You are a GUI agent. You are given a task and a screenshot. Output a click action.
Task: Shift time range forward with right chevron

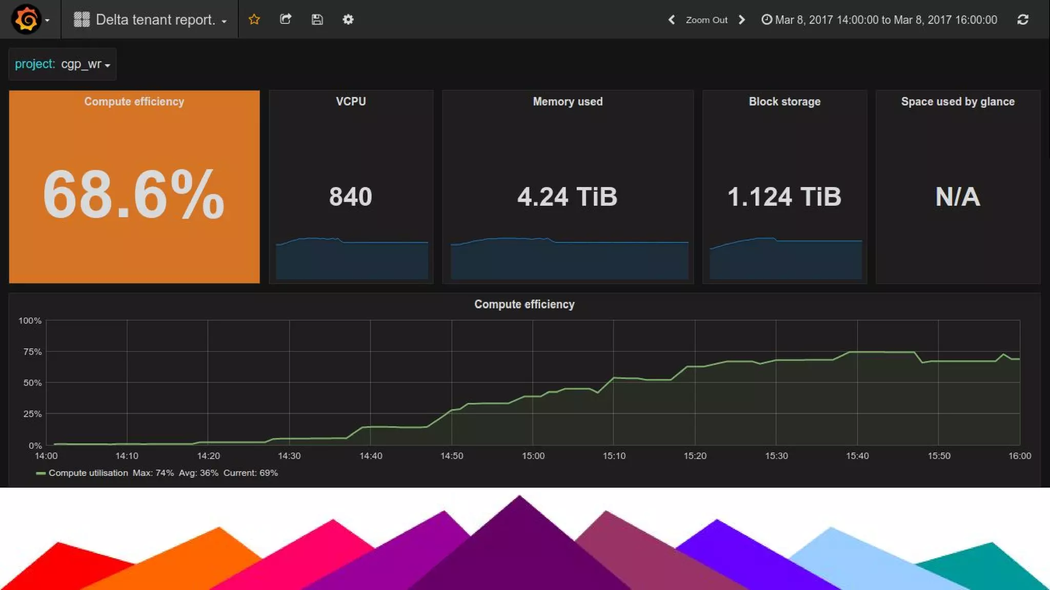click(x=742, y=19)
